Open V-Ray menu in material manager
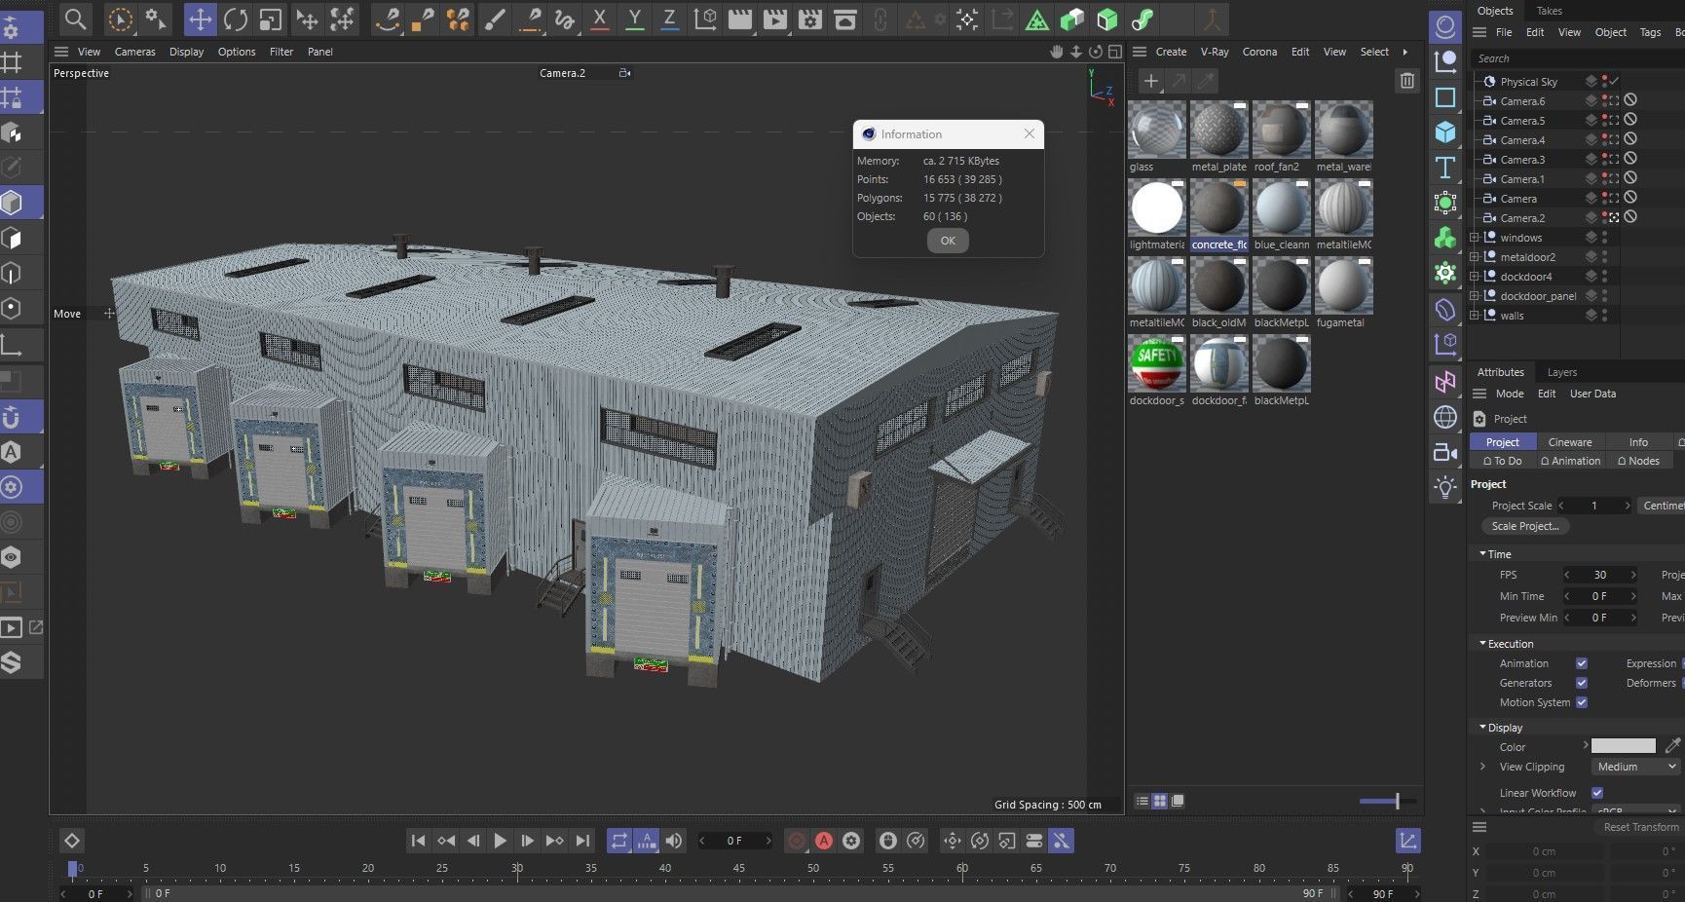The image size is (1685, 902). 1214,52
